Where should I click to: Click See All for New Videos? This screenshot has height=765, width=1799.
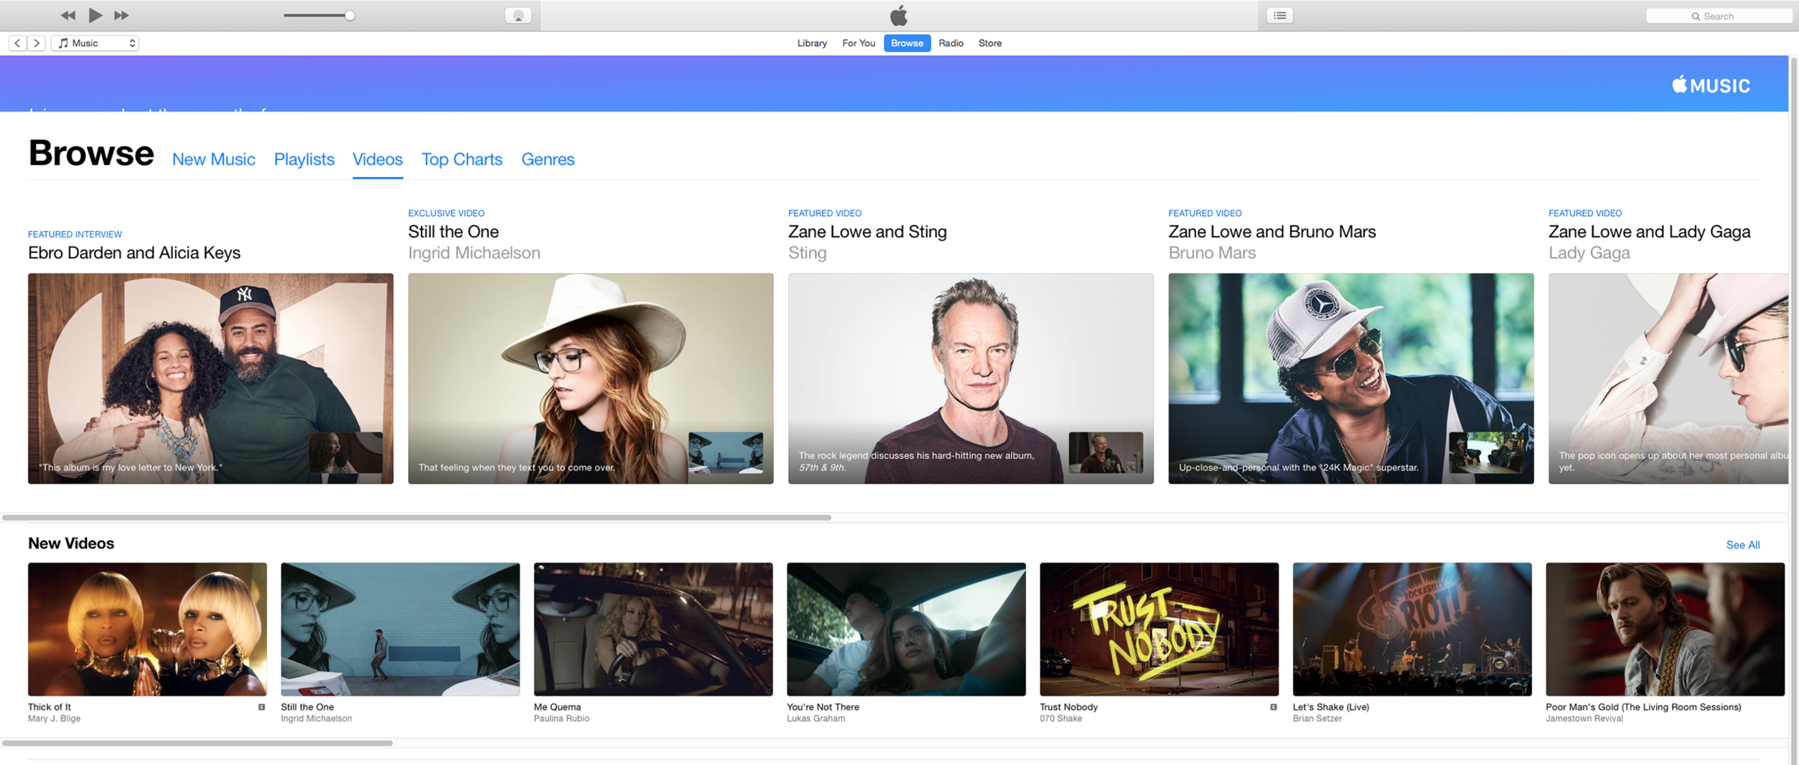pos(1742,545)
